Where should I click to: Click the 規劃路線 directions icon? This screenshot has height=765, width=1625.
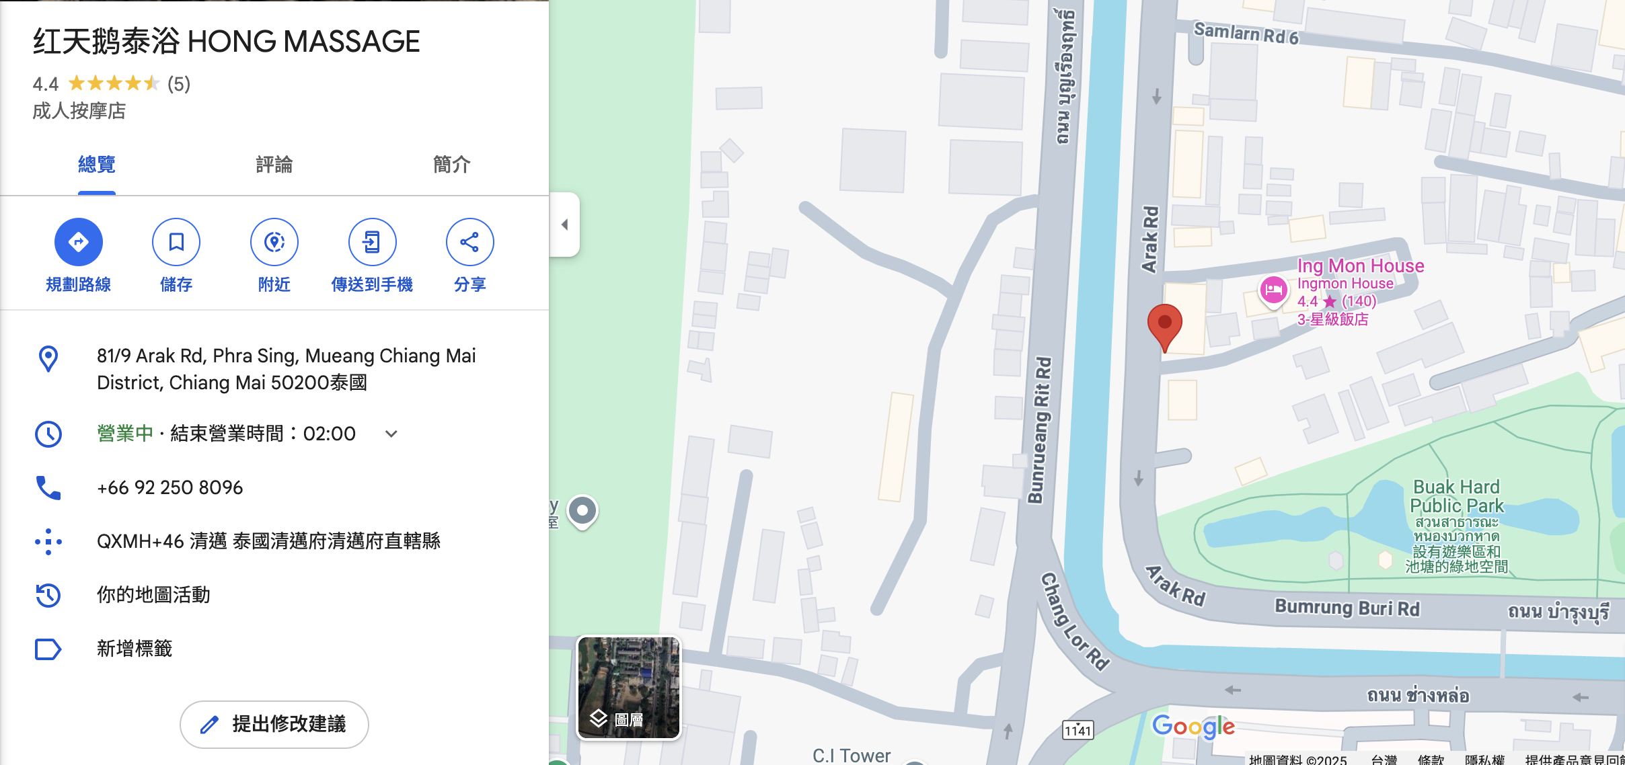click(79, 242)
